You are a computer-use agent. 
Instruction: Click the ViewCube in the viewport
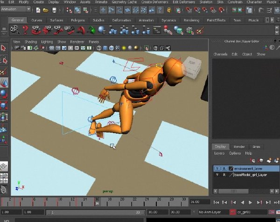click(192, 68)
